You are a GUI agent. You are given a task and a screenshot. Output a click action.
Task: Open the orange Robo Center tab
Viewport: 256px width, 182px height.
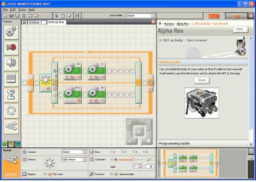coord(214,16)
